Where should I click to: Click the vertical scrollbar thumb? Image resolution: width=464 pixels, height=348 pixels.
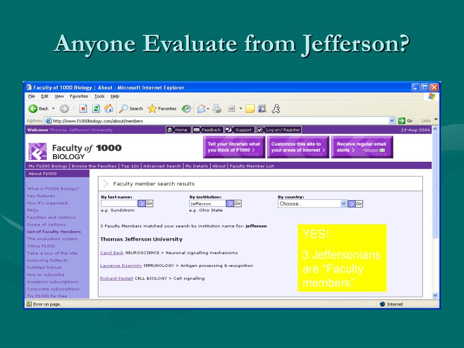pyautogui.click(x=435, y=185)
